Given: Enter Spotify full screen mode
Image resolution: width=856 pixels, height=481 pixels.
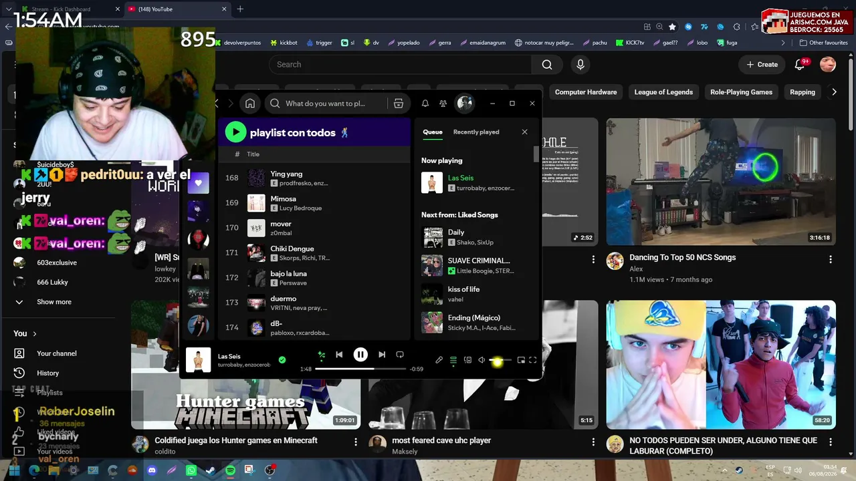Looking at the screenshot, I should pyautogui.click(x=533, y=360).
